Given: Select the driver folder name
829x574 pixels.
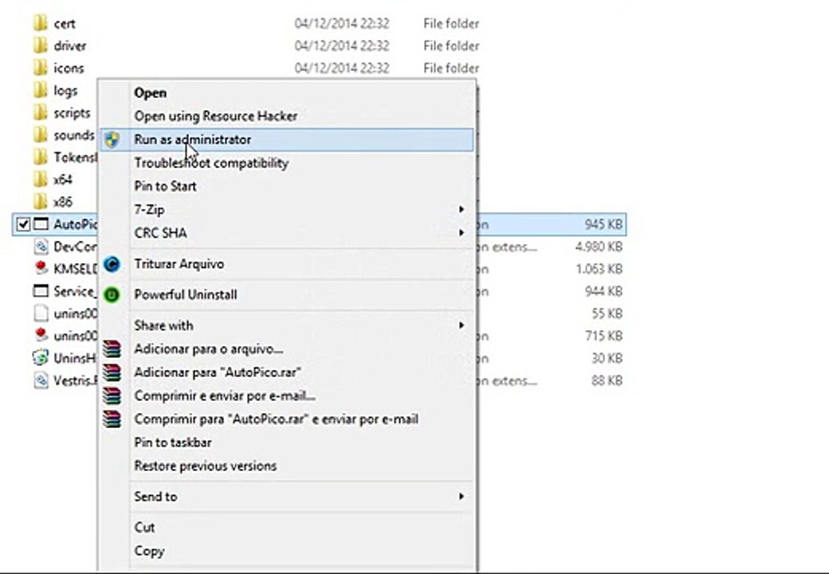Looking at the screenshot, I should (70, 46).
